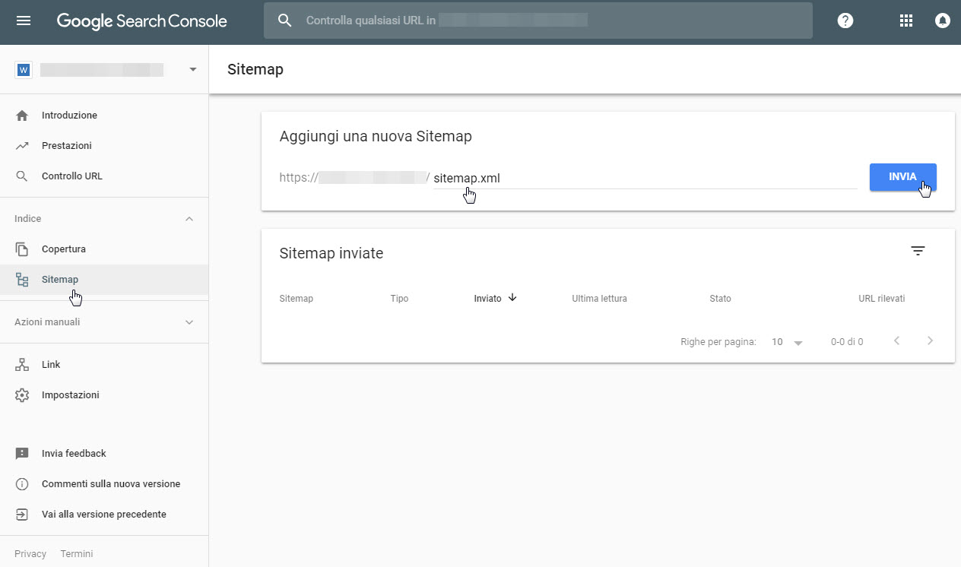The image size is (961, 567).
Task: Click the Aggiungi una nuova Sitemap heading
Action: (x=376, y=137)
